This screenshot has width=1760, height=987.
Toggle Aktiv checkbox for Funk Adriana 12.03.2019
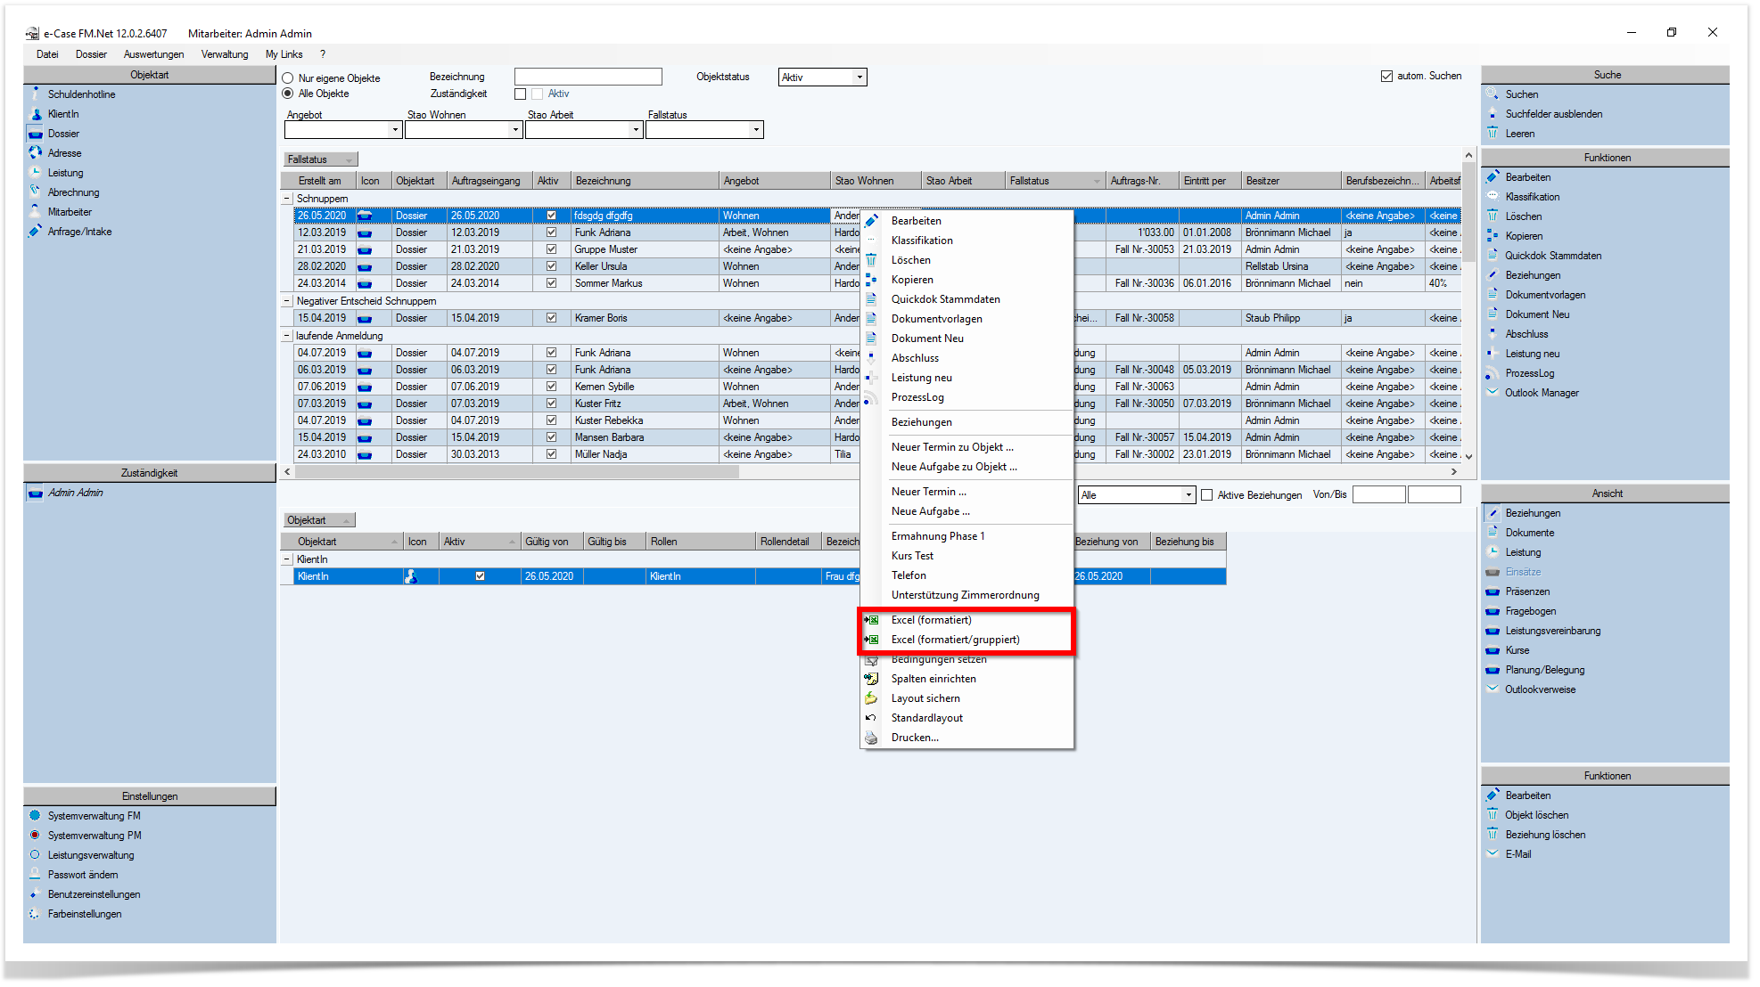pyautogui.click(x=551, y=232)
